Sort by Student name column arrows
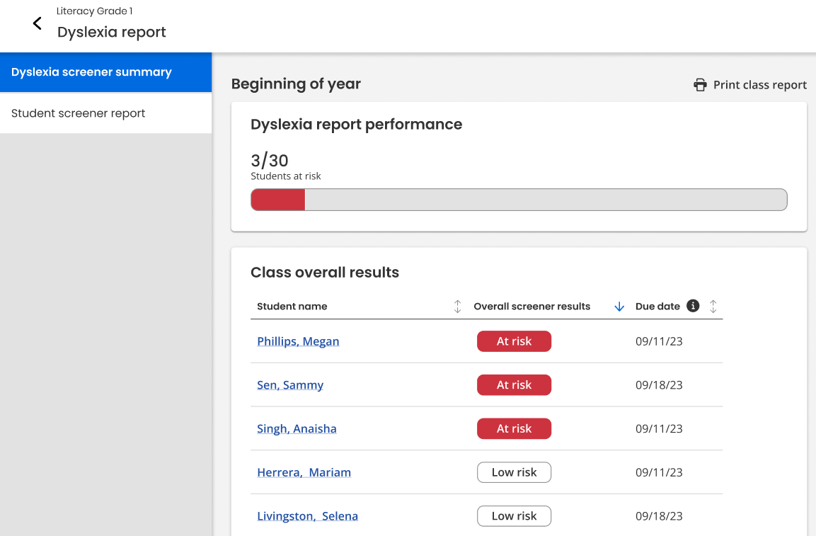 457,307
